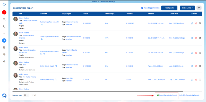The width and height of the screenshot is (206, 102).
Task: Click magnifier beside Custom Integration Partners Inc account
Action: (44, 54)
